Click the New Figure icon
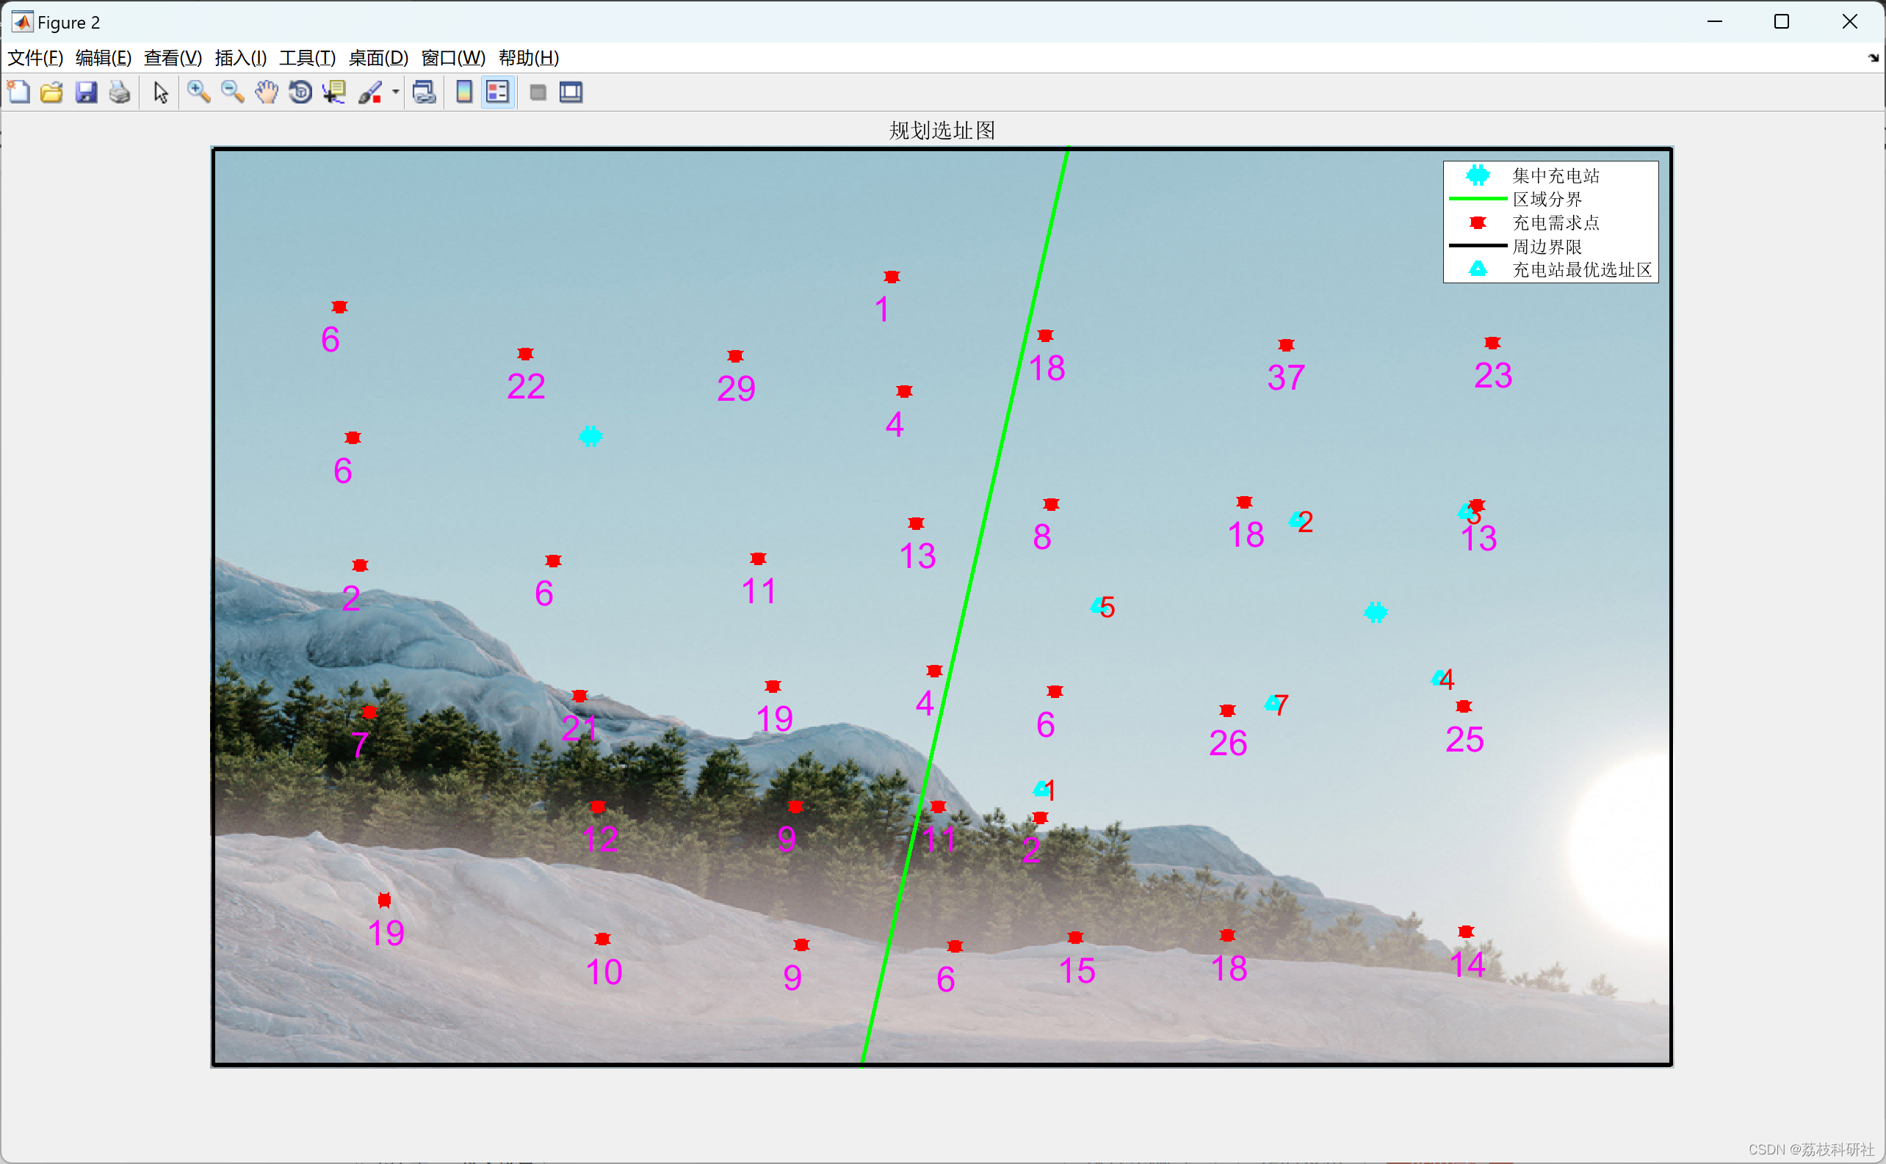This screenshot has width=1886, height=1164. coord(18,92)
